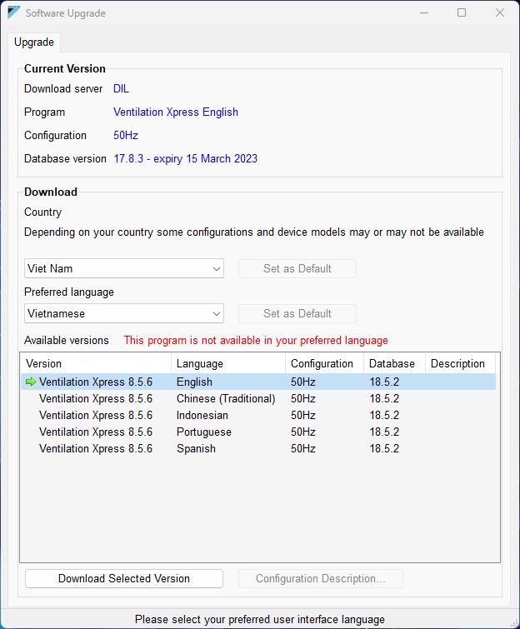Sort by the Language column header

coord(228,363)
